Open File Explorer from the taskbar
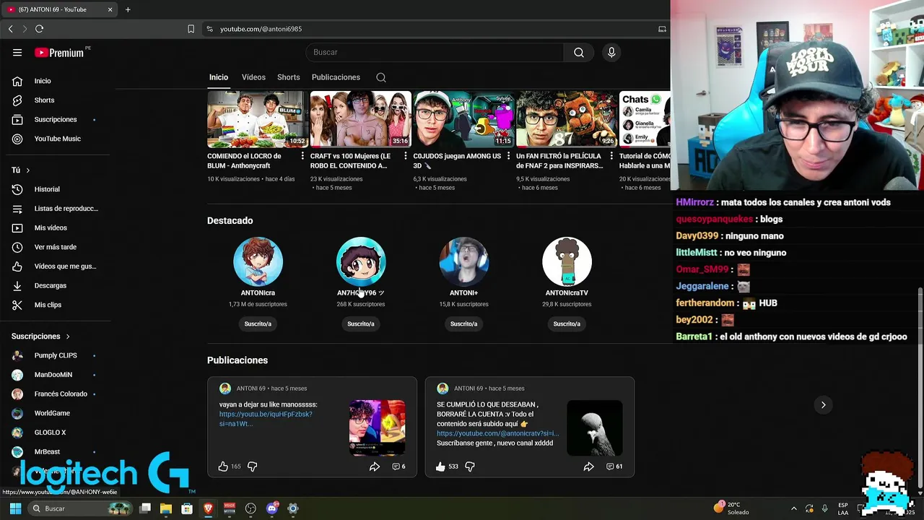Image resolution: width=924 pixels, height=520 pixels. tap(166, 508)
